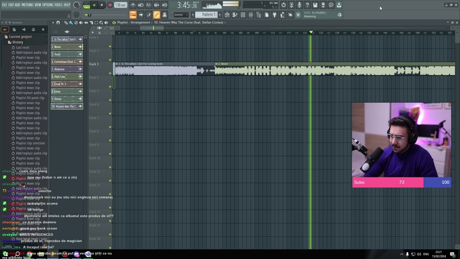Select the paint brush tool in playlist
The width and height of the screenshot is (460, 259).
tap(71, 23)
